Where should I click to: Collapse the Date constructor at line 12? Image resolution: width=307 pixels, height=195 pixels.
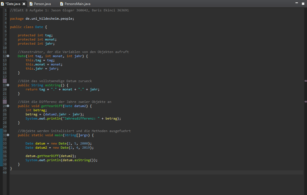click(x=8, y=56)
